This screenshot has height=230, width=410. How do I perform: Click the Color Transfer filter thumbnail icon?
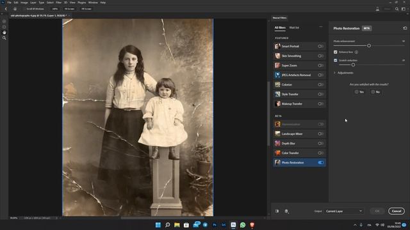(277, 153)
